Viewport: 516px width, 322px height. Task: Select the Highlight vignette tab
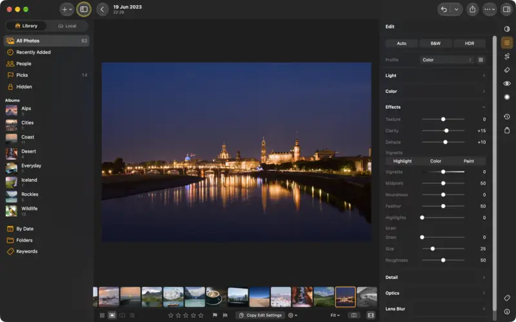(402, 161)
